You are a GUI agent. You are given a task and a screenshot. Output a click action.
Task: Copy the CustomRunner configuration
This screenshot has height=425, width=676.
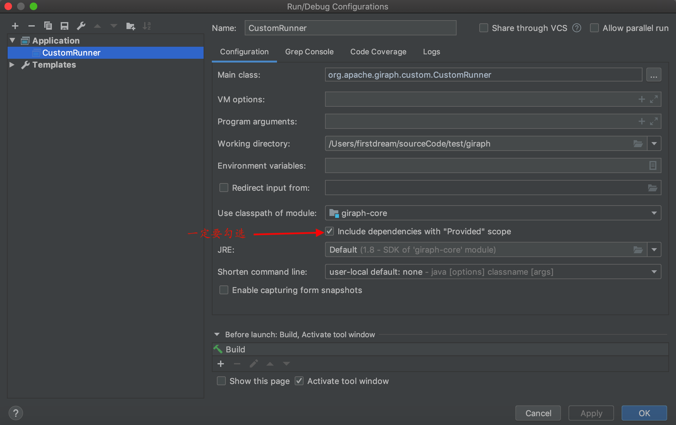pos(48,26)
